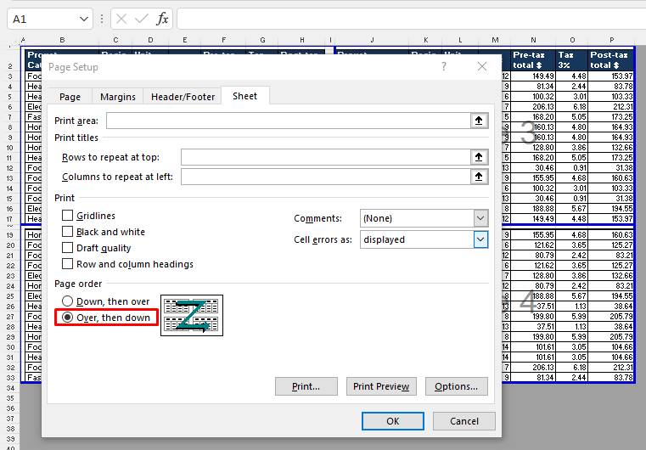The height and width of the screenshot is (450, 646).
Task: Click cell value 199.80 in row 27
Action: click(x=533, y=317)
